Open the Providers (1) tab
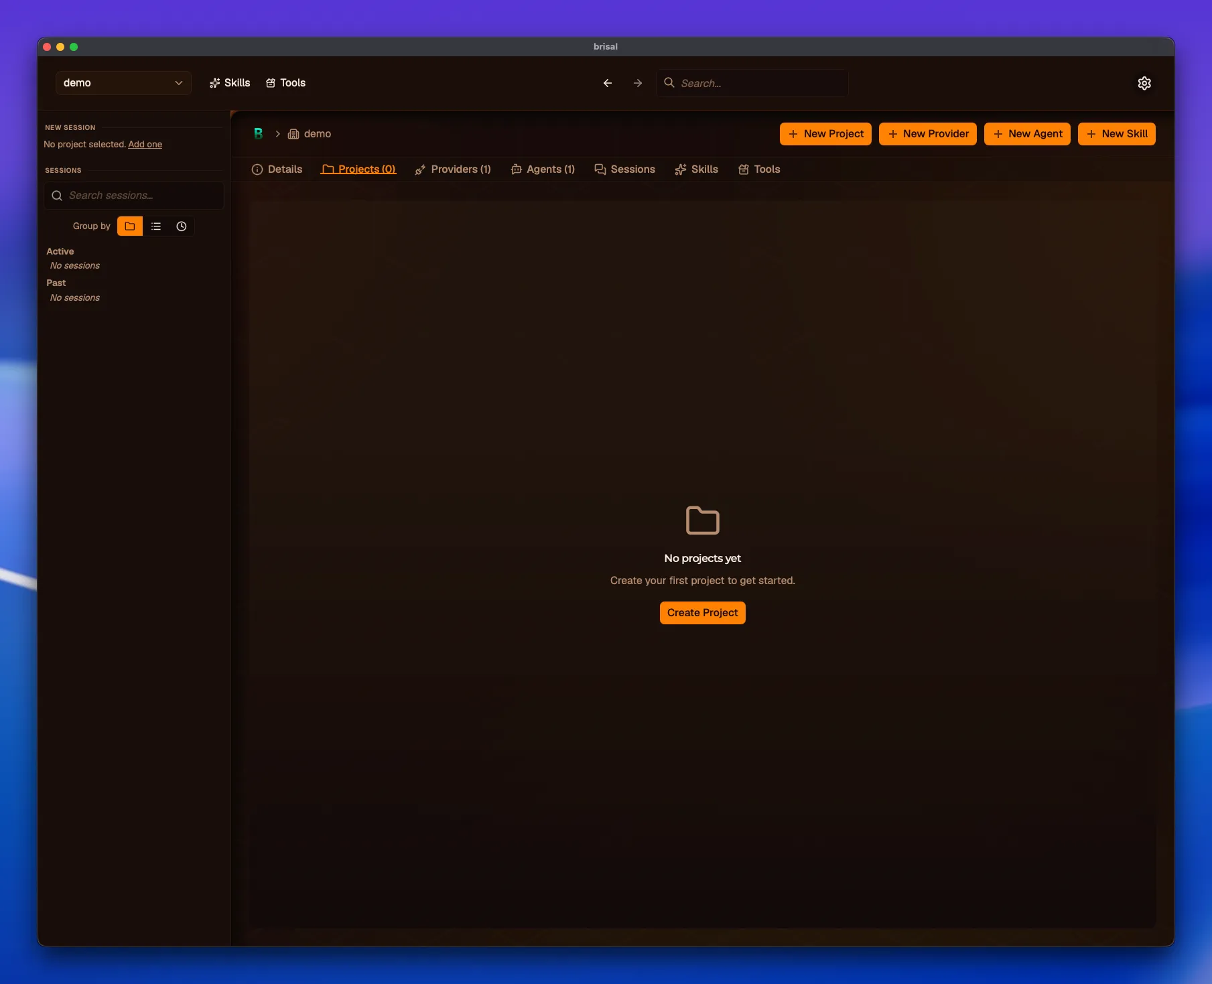Image resolution: width=1212 pixels, height=984 pixels. [x=453, y=169]
